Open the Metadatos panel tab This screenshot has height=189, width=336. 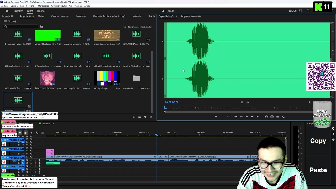pos(137,16)
